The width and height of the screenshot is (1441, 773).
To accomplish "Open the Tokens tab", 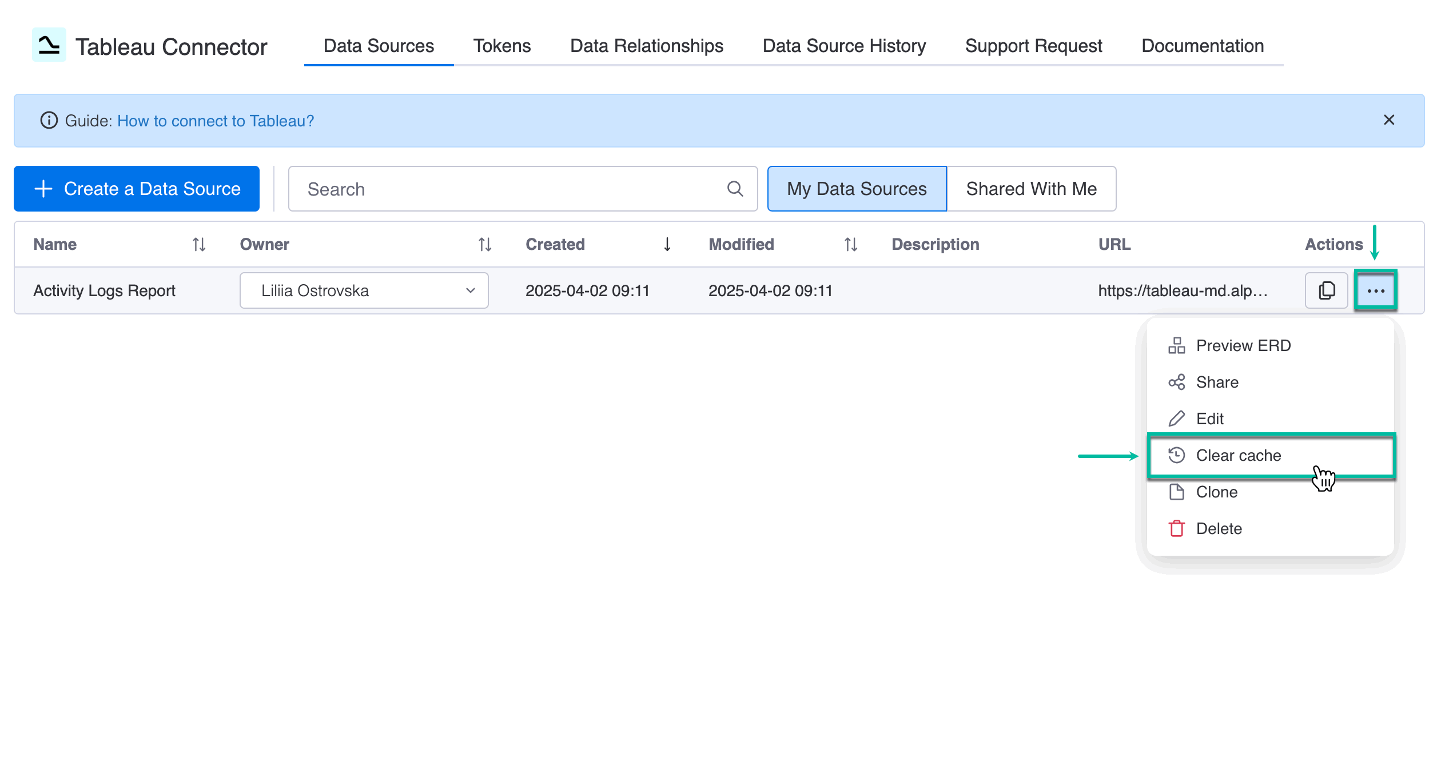I will [501, 46].
